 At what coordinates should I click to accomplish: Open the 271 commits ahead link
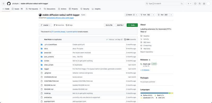pos(58,32)
